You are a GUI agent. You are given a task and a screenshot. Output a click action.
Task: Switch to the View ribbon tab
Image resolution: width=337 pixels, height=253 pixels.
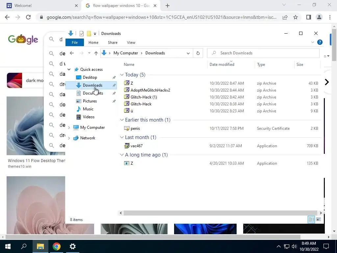pyautogui.click(x=131, y=42)
